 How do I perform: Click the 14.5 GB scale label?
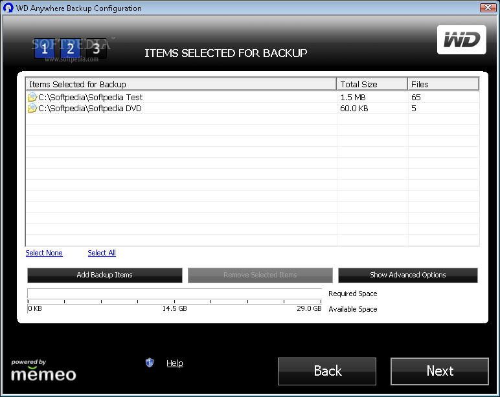174,308
